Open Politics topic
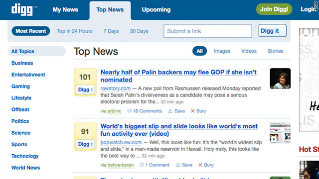This screenshot has height=179, width=319. point(20,121)
